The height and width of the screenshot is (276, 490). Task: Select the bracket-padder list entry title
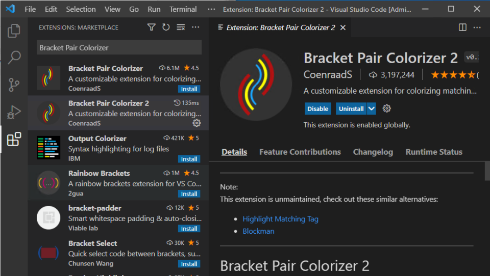click(95, 208)
